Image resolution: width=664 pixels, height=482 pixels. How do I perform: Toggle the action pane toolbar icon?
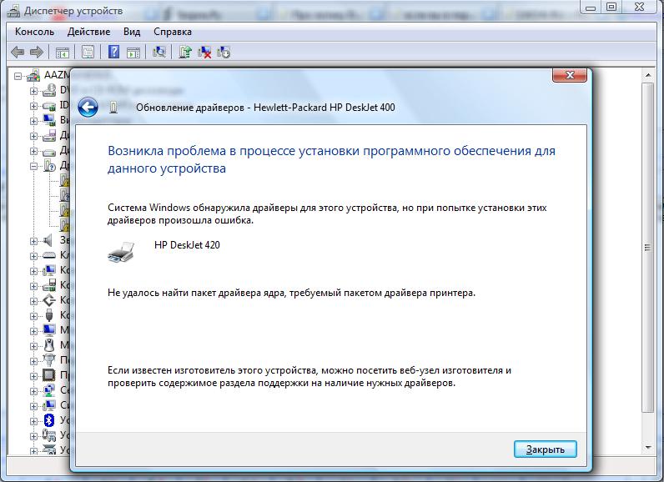coord(133,53)
